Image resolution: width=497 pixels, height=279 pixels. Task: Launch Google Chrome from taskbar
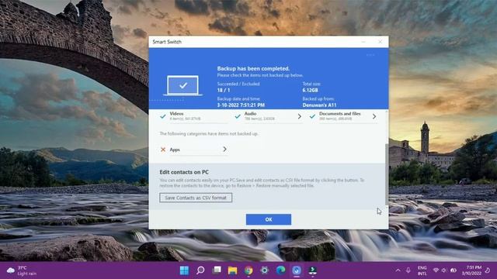pyautogui.click(x=248, y=270)
